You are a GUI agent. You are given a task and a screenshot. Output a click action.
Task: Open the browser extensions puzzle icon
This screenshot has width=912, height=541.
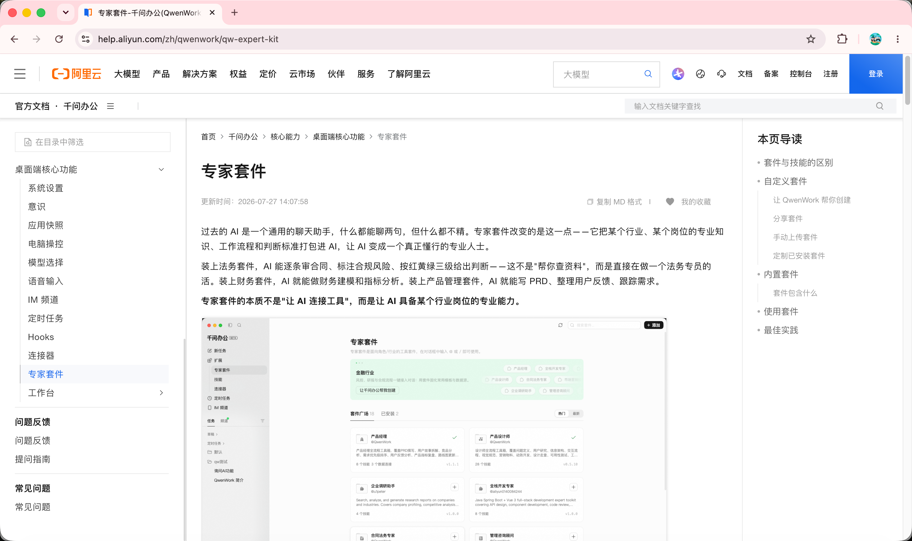tap(842, 39)
